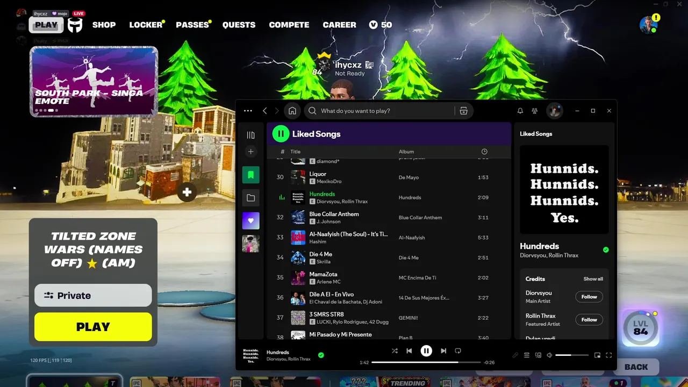This screenshot has height=387, width=688.
Task: Follow Diorvsyou in Credits
Action: (x=589, y=297)
